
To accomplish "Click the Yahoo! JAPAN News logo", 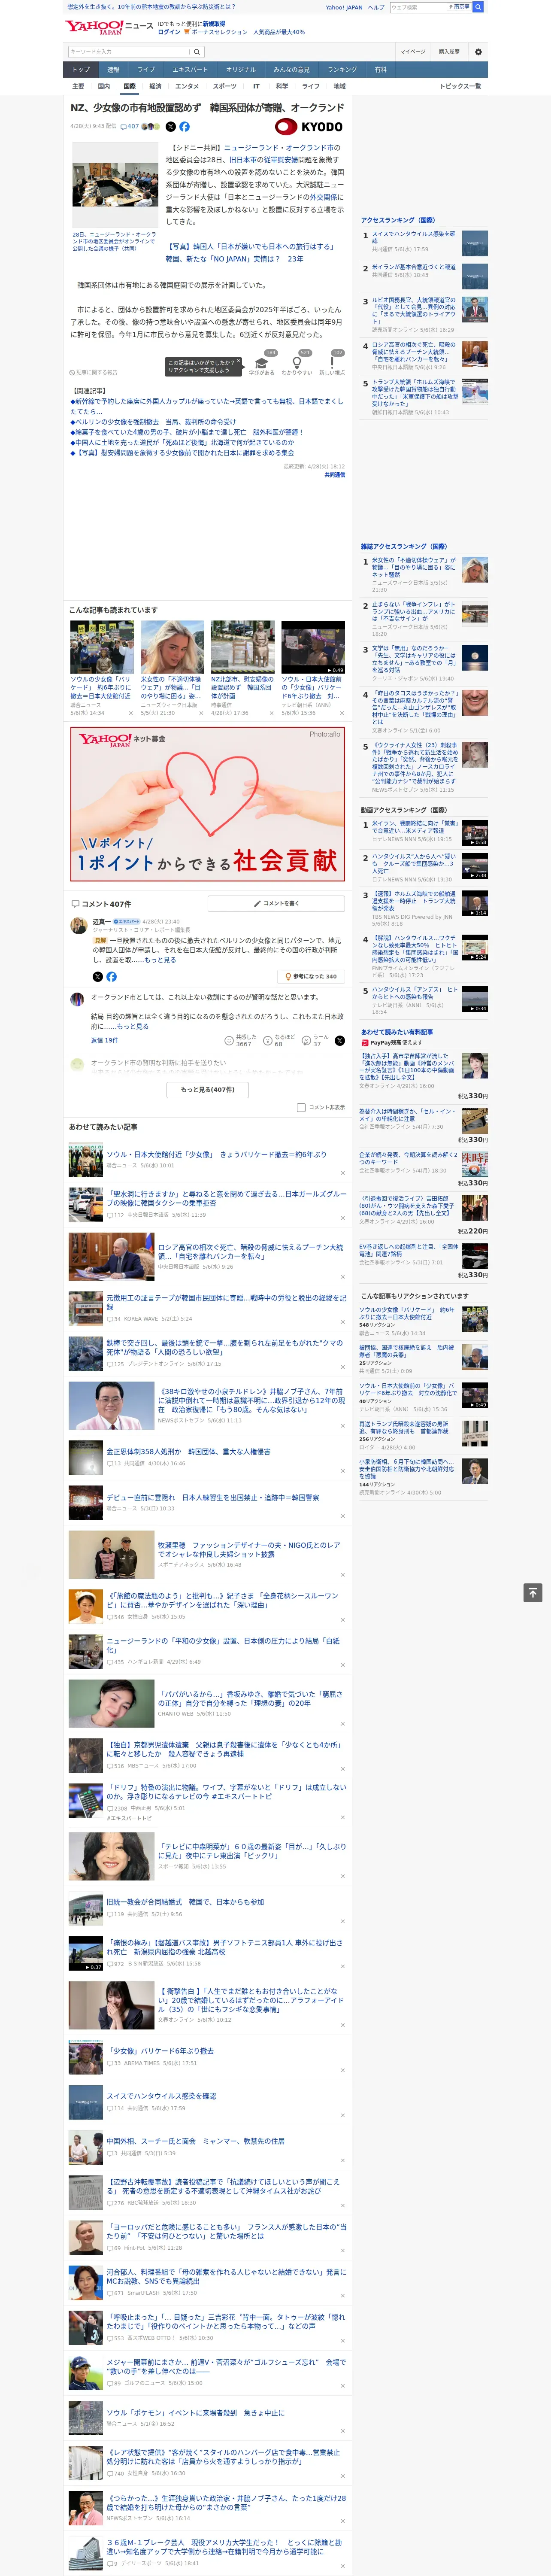I will pyautogui.click(x=110, y=27).
